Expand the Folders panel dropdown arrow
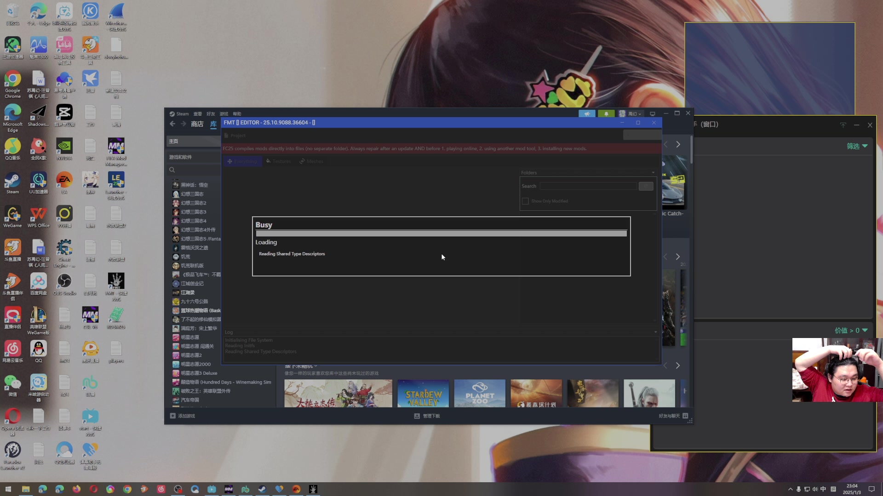This screenshot has height=496, width=883. 653,173
